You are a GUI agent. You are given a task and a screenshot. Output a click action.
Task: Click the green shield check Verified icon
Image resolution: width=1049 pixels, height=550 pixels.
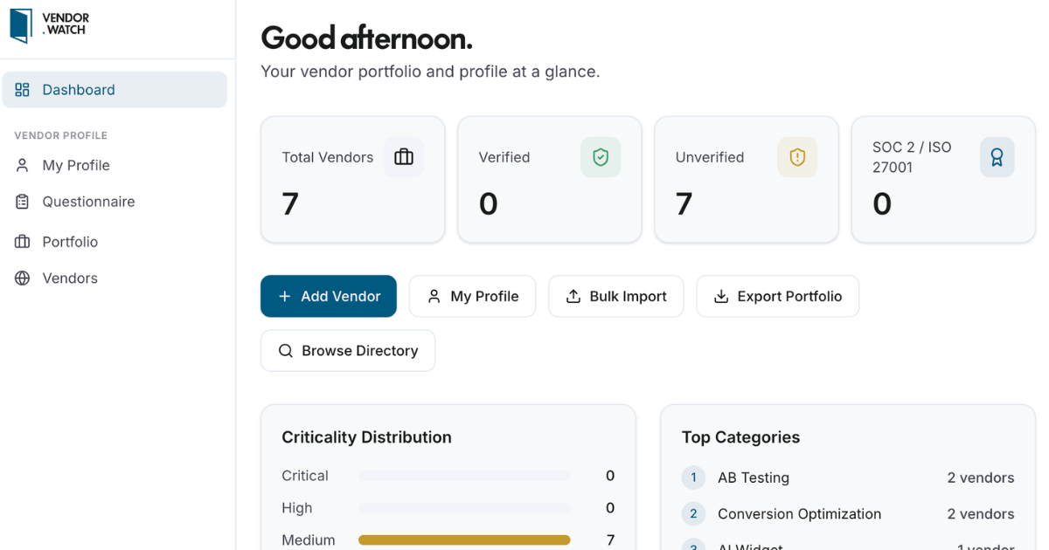coord(601,157)
